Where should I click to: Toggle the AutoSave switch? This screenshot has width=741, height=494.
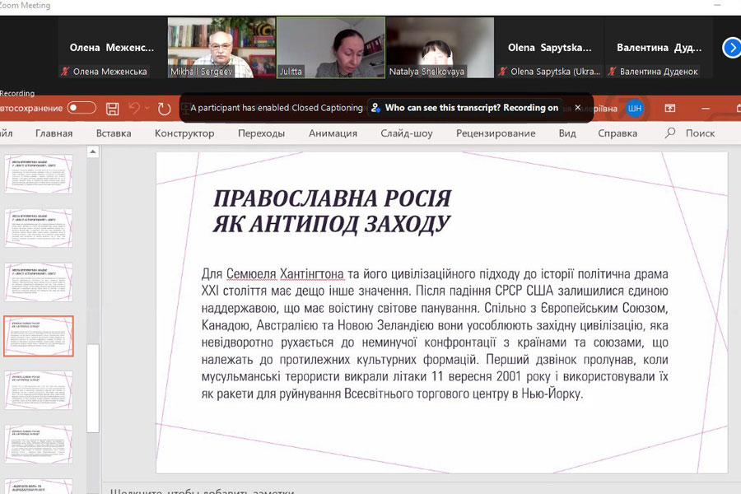click(82, 108)
